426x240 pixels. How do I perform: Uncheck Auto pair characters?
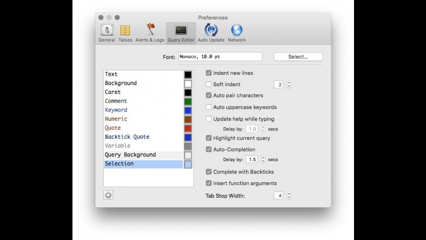[209, 96]
